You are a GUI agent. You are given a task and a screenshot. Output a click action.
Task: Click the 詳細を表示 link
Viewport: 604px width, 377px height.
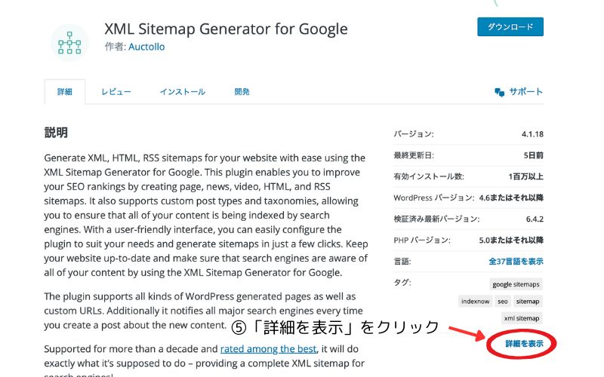pyautogui.click(x=524, y=344)
